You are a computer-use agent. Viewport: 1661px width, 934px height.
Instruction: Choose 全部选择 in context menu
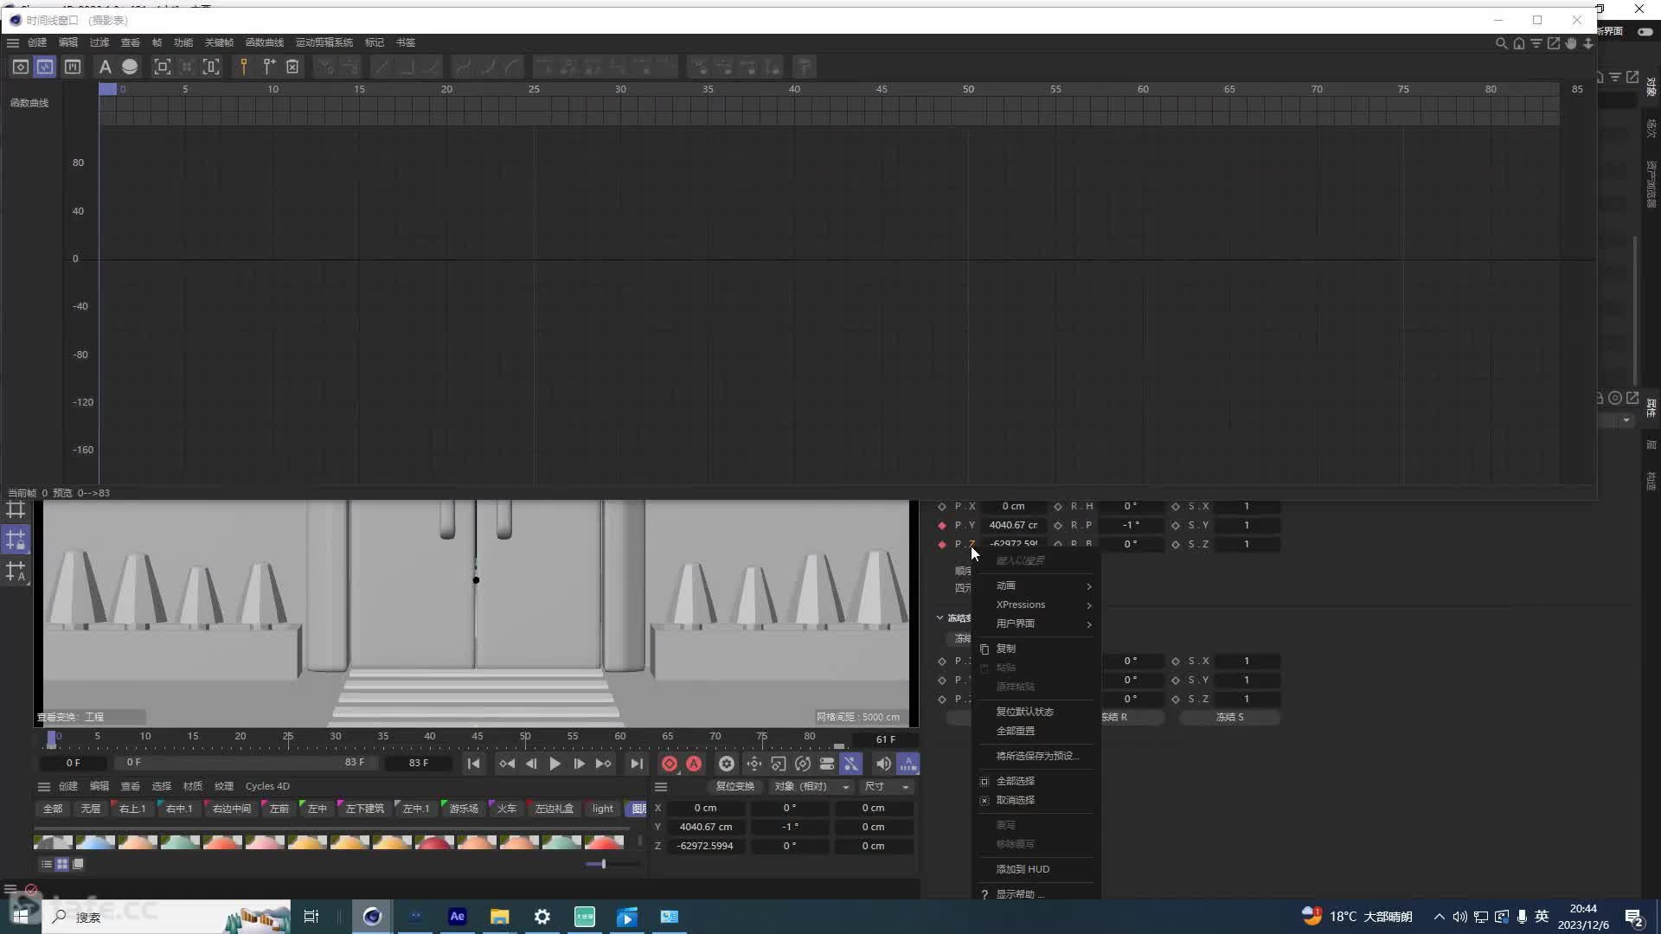pyautogui.click(x=1036, y=781)
